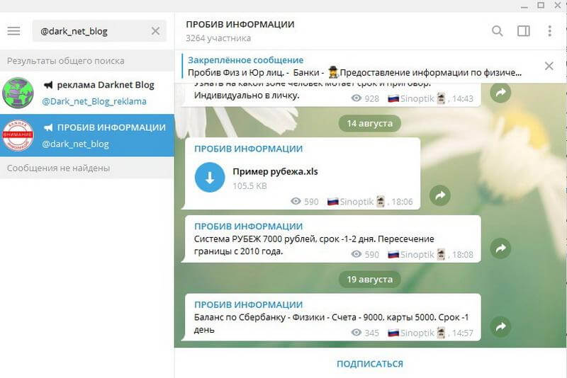Image resolution: width=567 pixels, height=378 pixels.
Task: Click the 19 августа date badge
Action: (369, 280)
